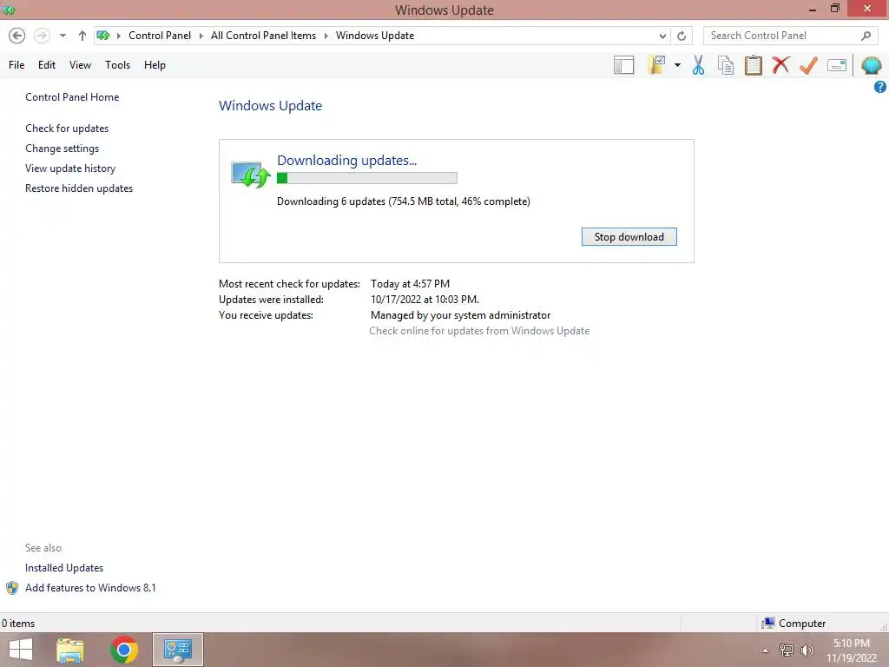Click the Back navigation arrow
Screen dimensions: 889x667
(17, 36)
